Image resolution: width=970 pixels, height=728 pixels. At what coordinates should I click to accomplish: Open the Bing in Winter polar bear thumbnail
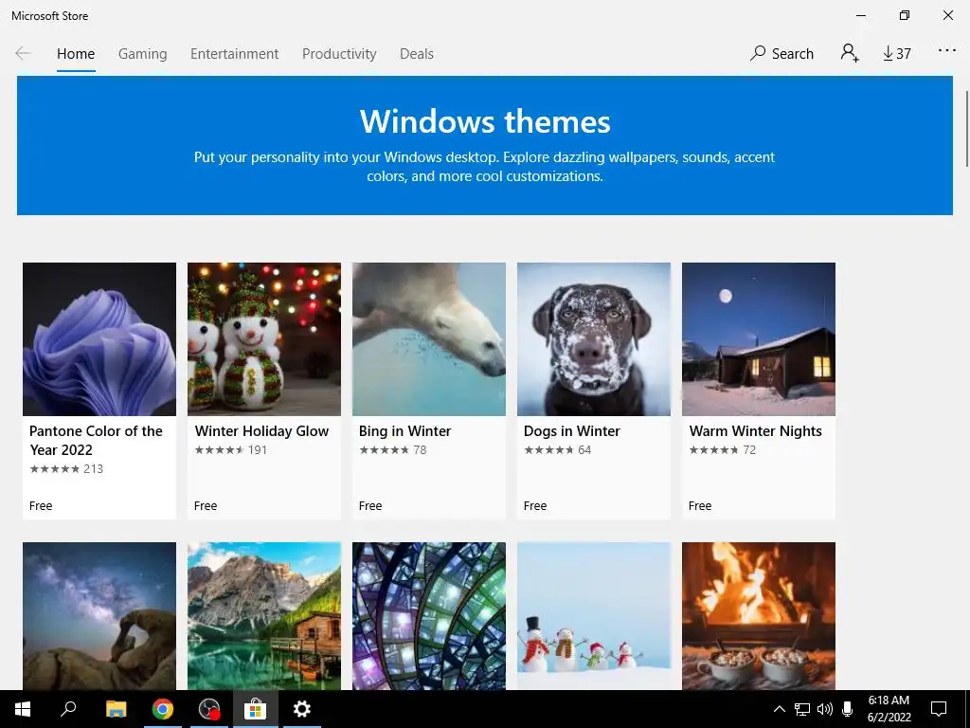[429, 339]
